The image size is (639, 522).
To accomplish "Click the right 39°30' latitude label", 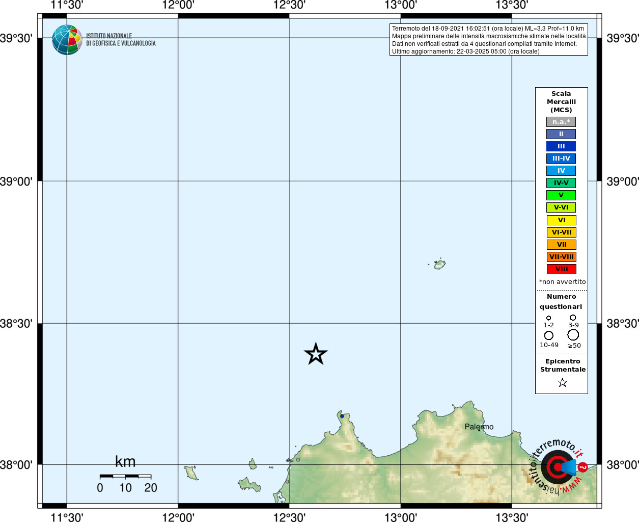I will coord(623,38).
